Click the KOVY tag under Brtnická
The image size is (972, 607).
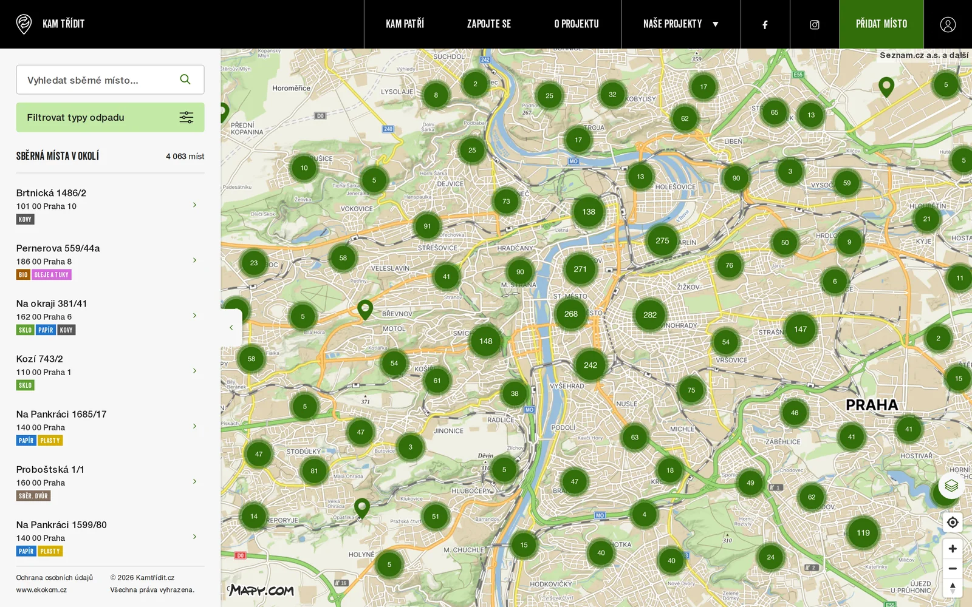point(26,220)
